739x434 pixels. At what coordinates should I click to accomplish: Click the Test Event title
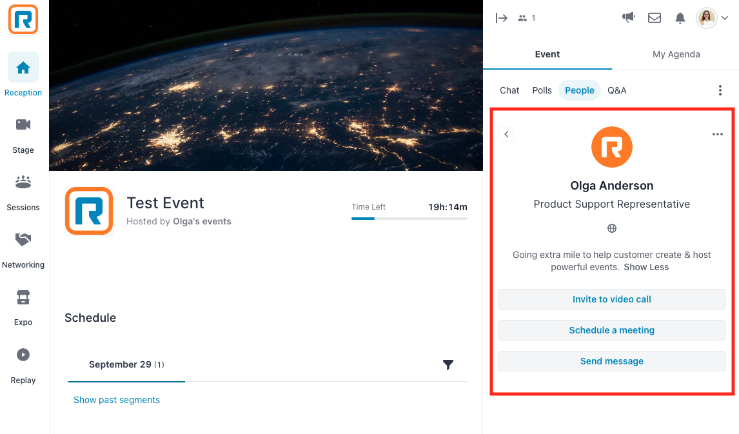(166, 203)
